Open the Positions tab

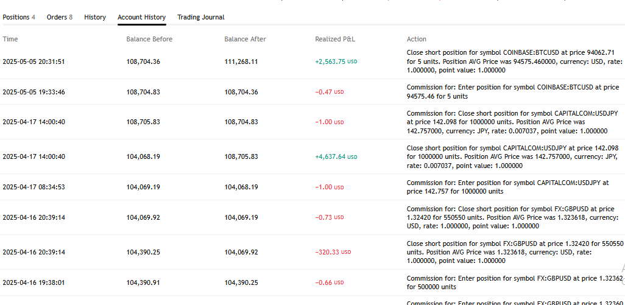pos(19,17)
